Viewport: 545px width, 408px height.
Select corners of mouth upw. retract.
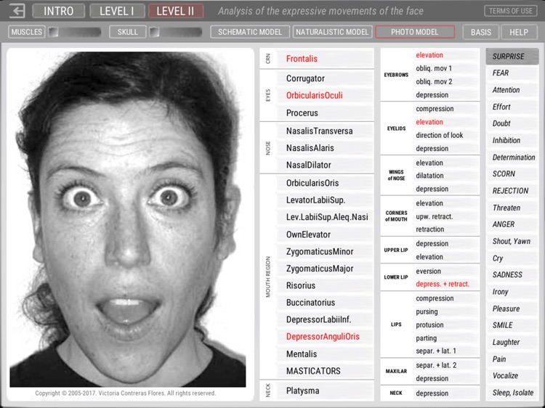click(x=446, y=216)
